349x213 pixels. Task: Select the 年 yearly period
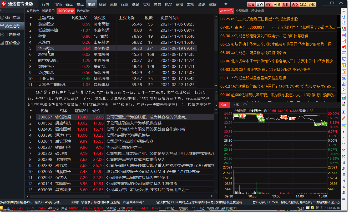pos(343,199)
